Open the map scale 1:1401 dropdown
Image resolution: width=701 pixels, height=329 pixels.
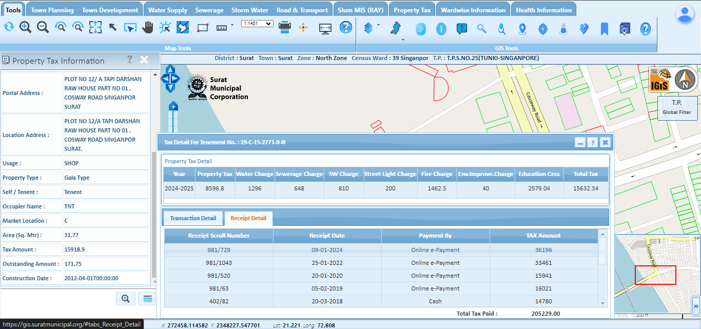coord(257,24)
